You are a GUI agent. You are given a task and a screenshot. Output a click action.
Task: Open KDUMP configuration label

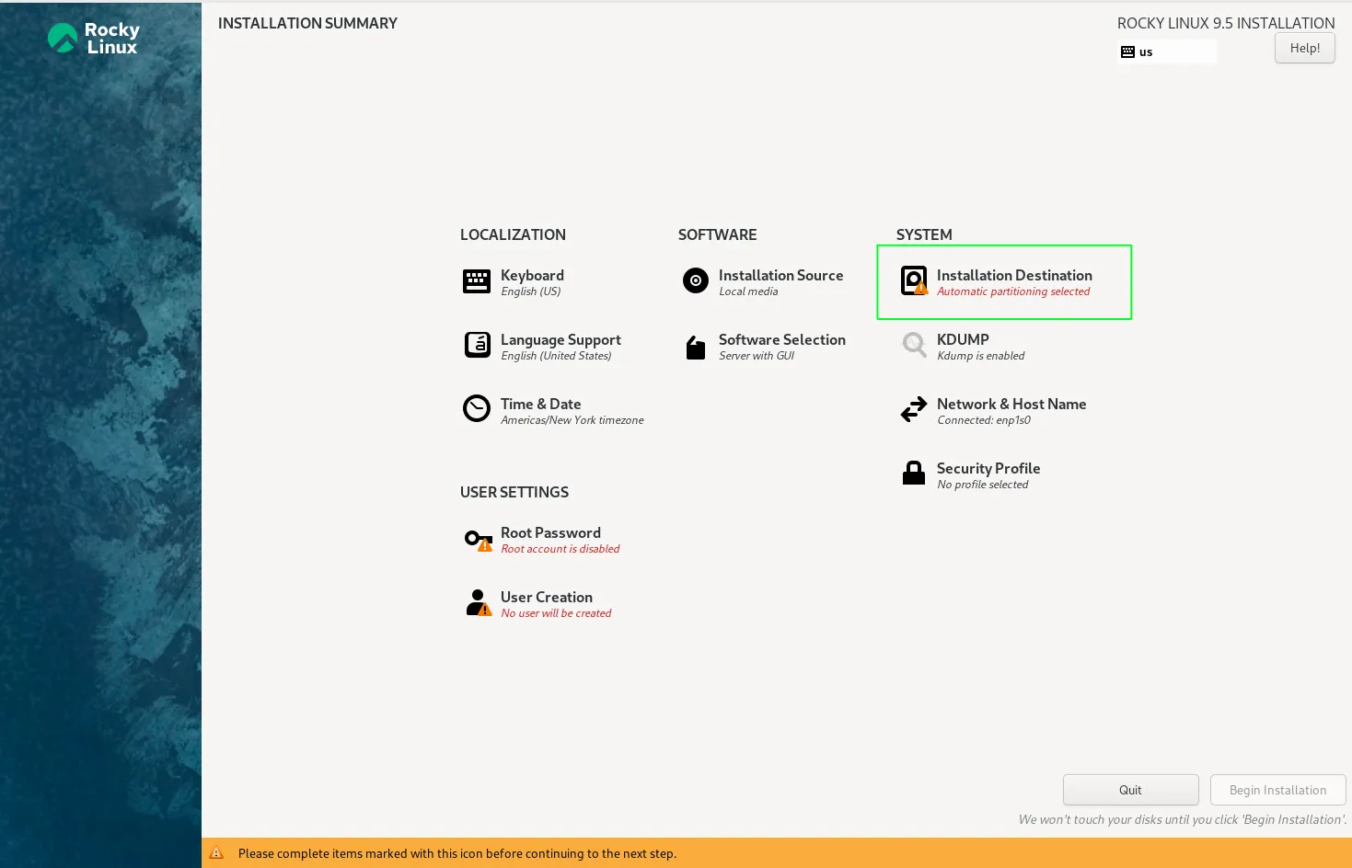click(x=963, y=339)
